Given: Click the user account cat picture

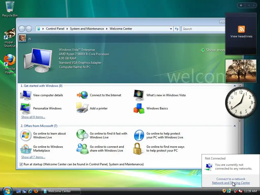Looking at the screenshot, I should click(x=22, y=38).
